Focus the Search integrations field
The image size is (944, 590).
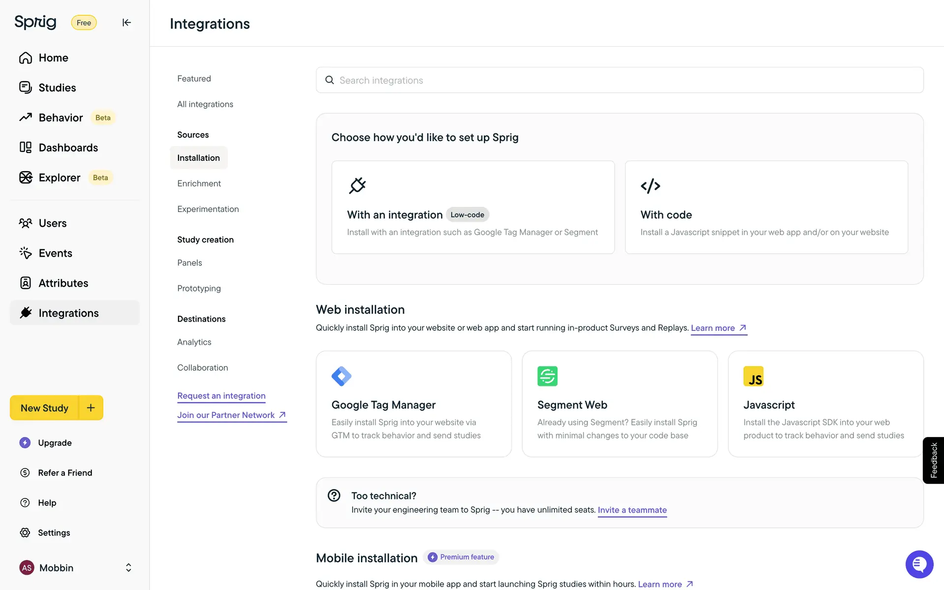(x=619, y=80)
